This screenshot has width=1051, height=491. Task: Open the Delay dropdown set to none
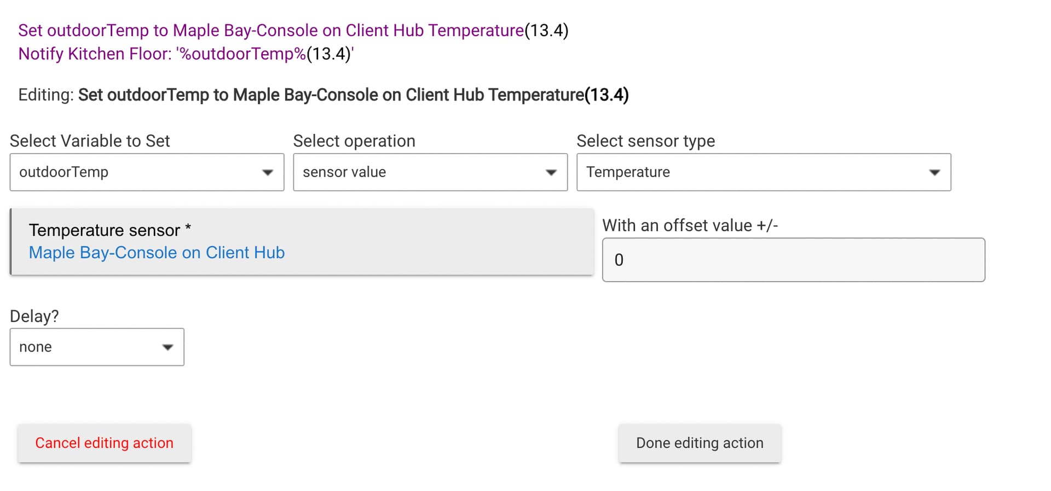point(97,347)
